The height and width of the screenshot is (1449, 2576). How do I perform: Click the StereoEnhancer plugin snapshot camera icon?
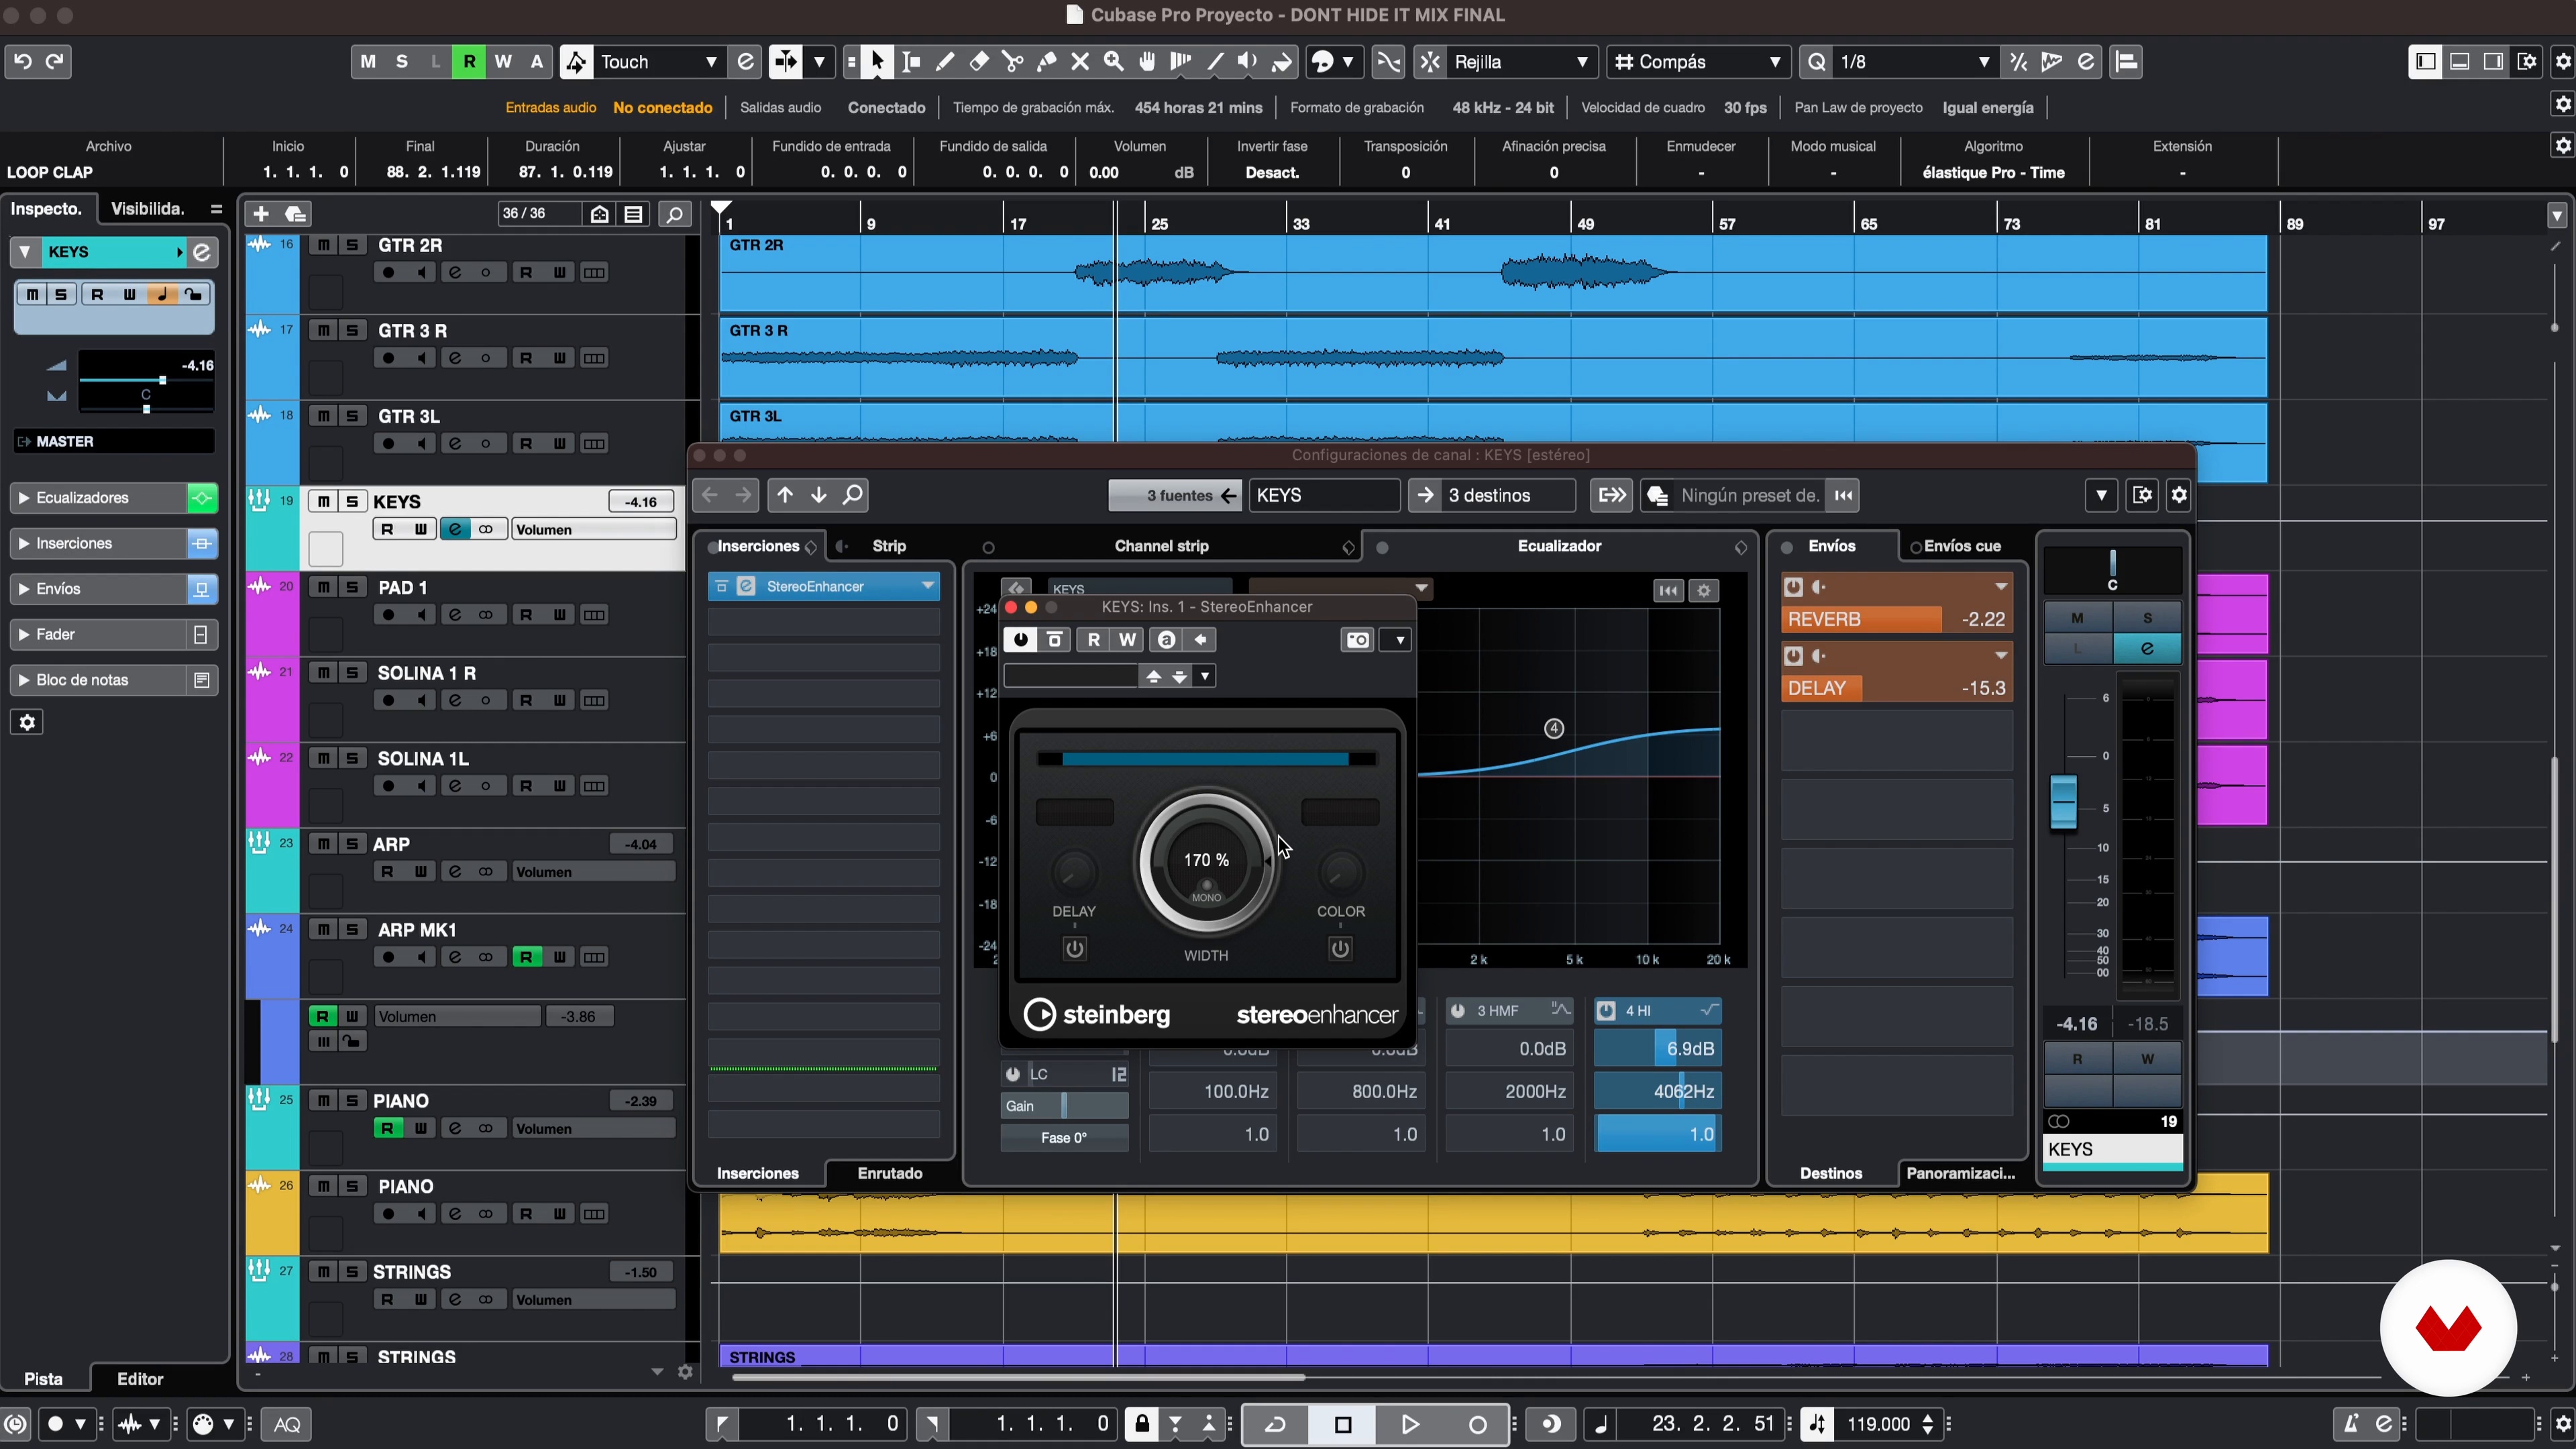[1357, 640]
